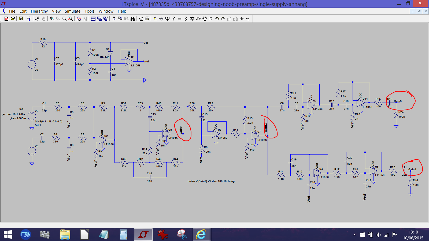Open the View menu
Viewport: 429px width, 241px height.
pos(56,11)
